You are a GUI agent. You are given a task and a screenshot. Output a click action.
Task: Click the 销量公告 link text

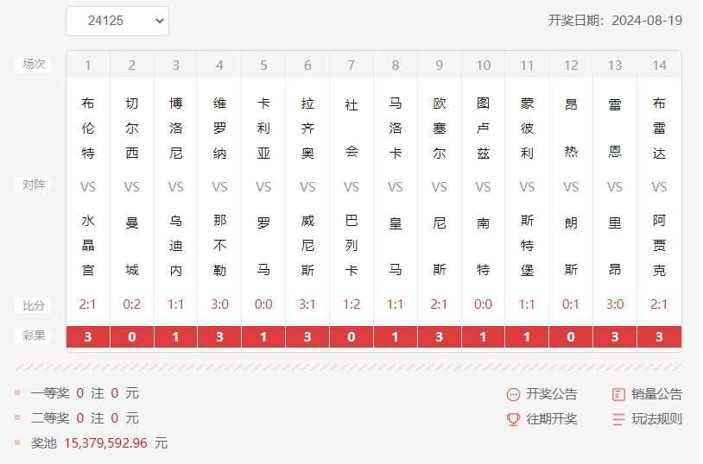[x=656, y=394]
